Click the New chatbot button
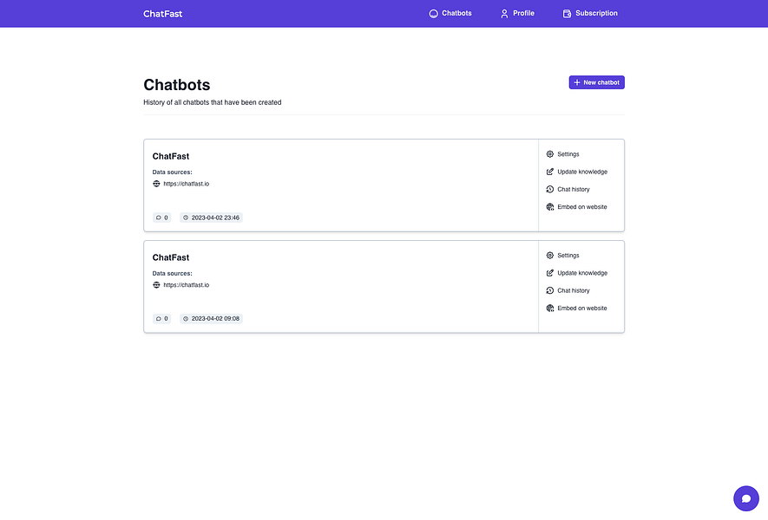The height and width of the screenshot is (520, 768). (x=596, y=81)
